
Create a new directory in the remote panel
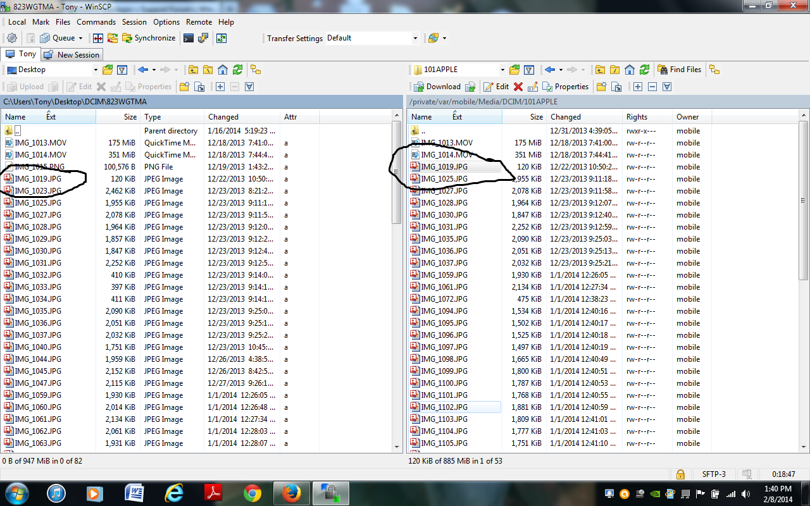point(602,86)
